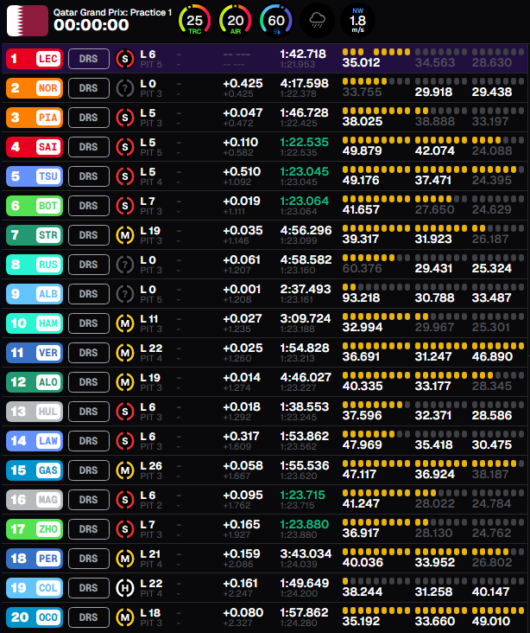530x633 pixels.
Task: Click the soft tyre icon for BOT
Action: 125,206
